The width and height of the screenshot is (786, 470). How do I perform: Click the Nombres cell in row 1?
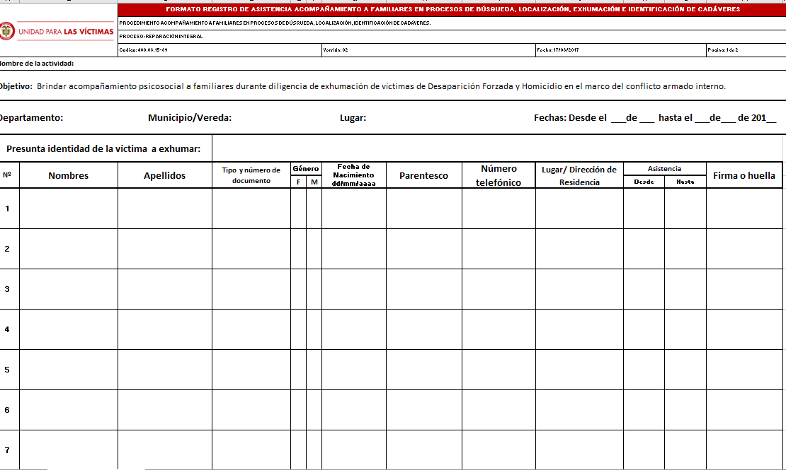coord(69,208)
